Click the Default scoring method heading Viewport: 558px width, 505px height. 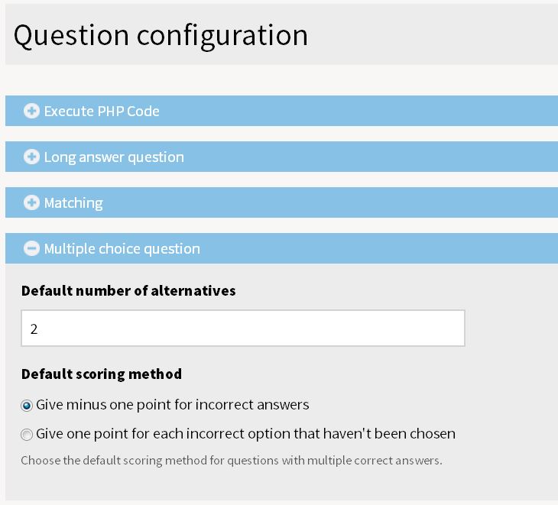point(102,374)
